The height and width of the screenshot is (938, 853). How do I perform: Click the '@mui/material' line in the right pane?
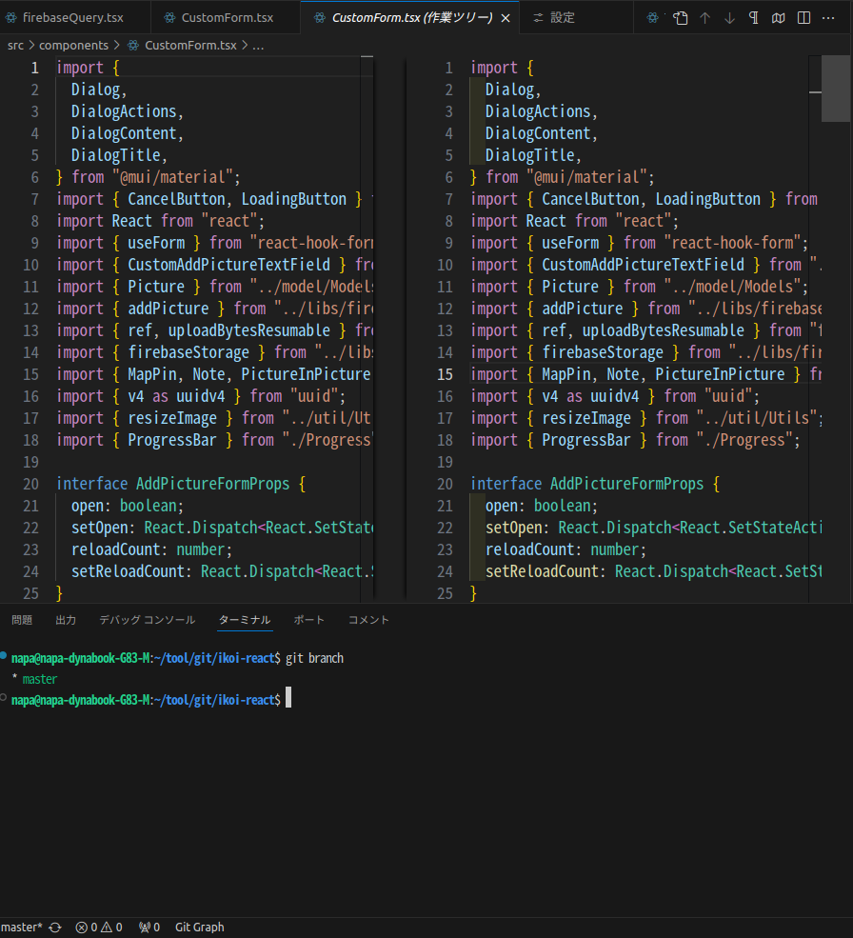pos(563,177)
